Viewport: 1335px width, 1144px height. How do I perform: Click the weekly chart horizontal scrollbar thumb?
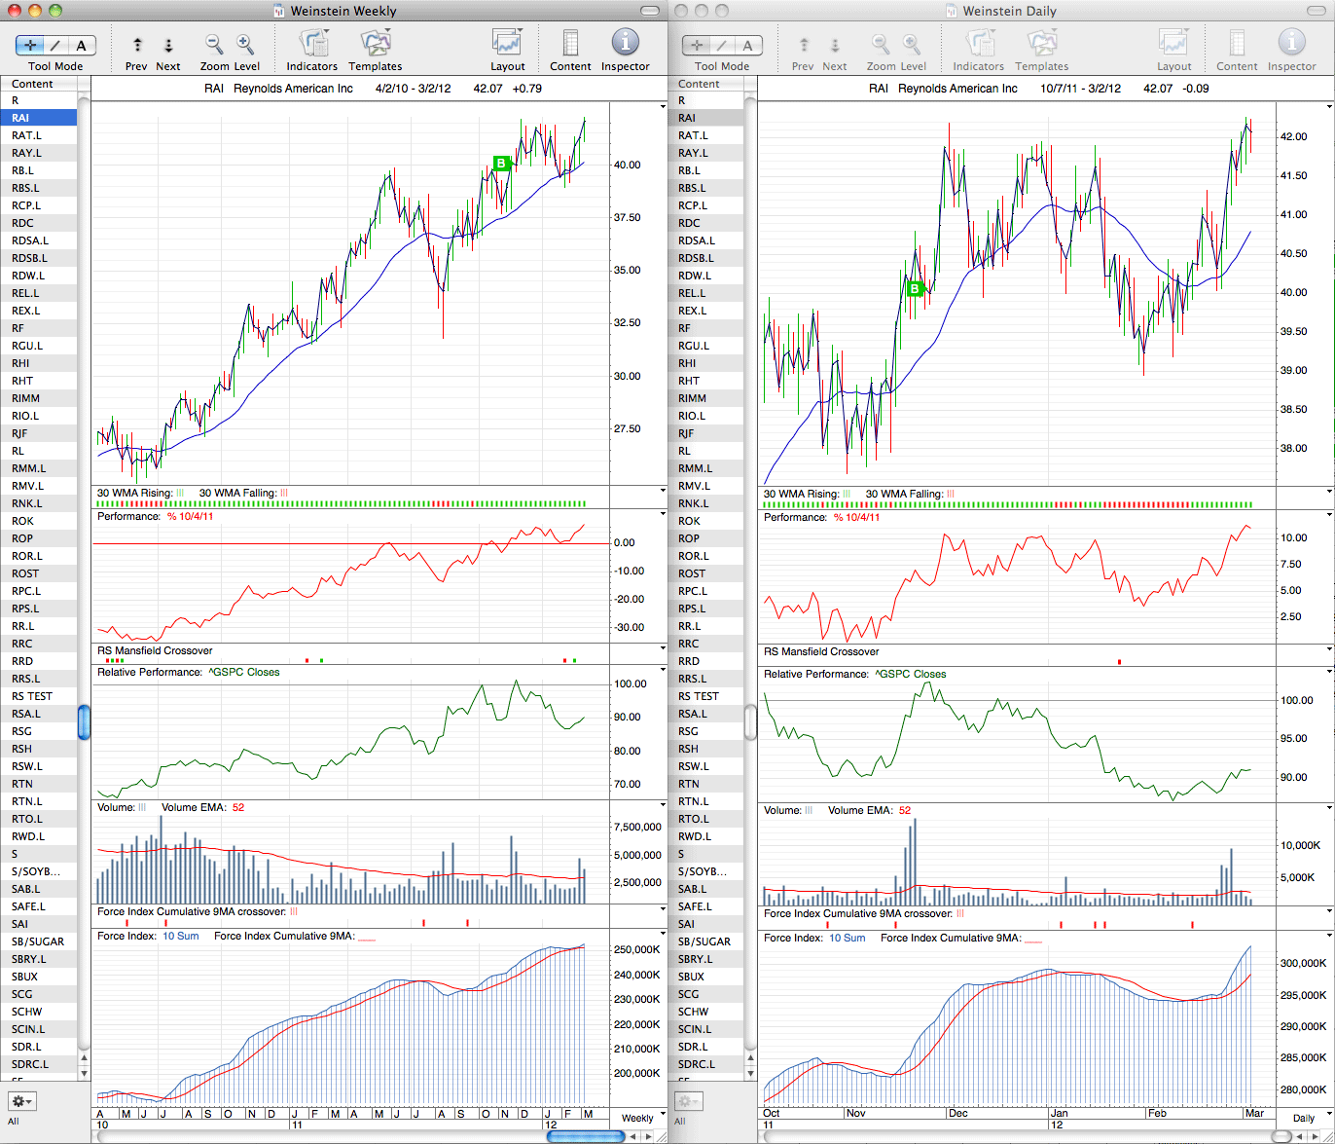coord(585,1136)
